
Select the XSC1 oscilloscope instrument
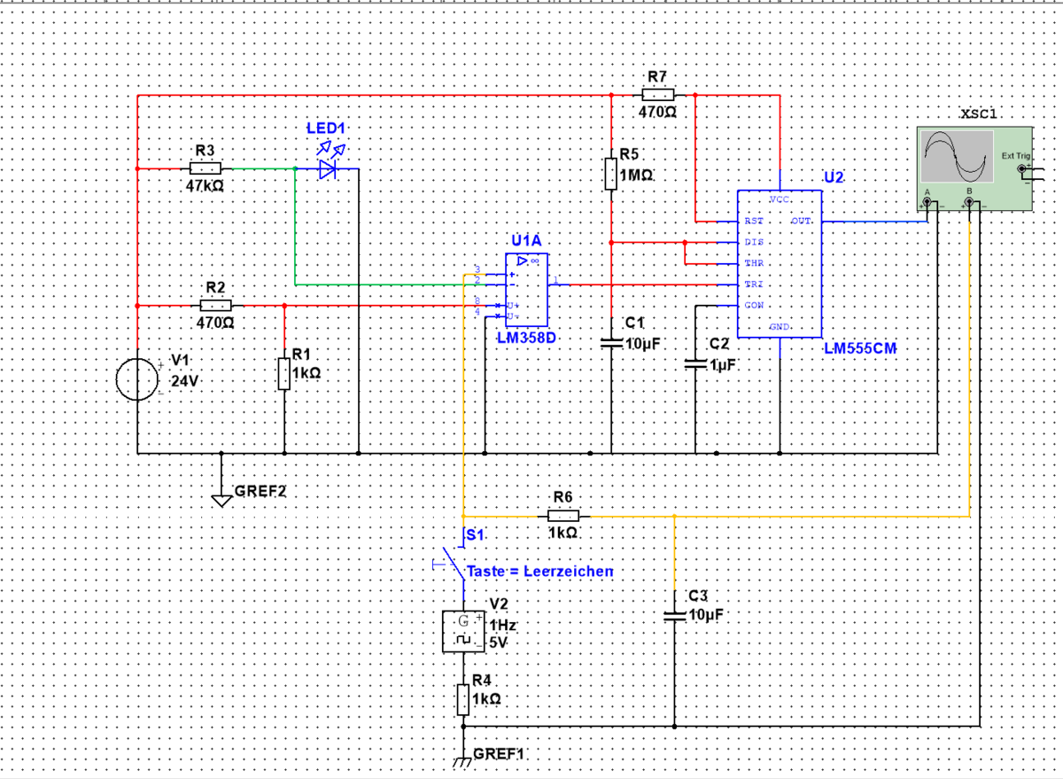tap(974, 168)
